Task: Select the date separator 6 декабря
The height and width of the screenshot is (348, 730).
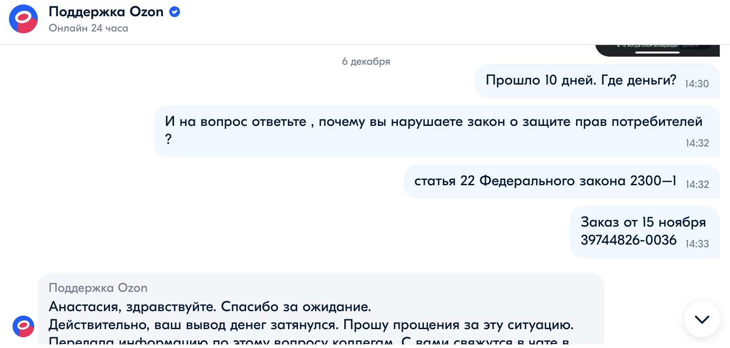Action: (x=366, y=62)
